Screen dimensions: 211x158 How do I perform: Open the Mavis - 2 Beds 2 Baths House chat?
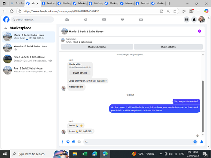pyautogui.click(x=29, y=37)
